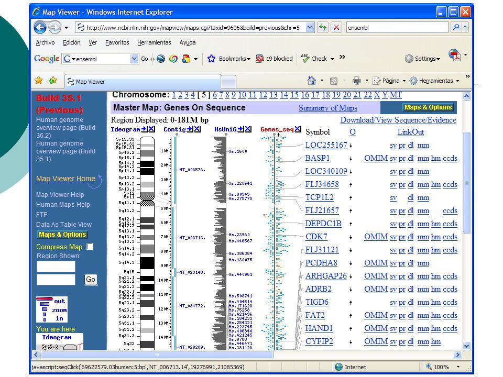
Task: Open the 19 blocked popup blocker
Action: point(274,59)
